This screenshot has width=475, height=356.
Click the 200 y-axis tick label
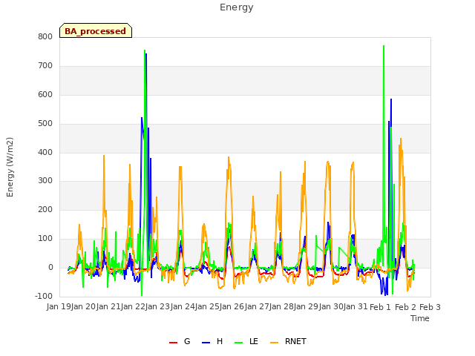(x=45, y=209)
